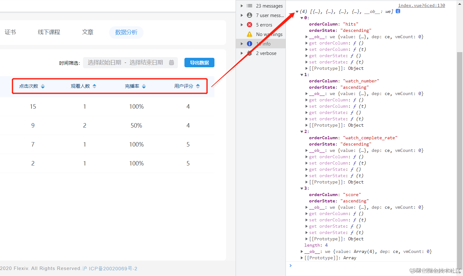
Task: Sort by 完播率 column sort icon
Action: click(x=144, y=86)
